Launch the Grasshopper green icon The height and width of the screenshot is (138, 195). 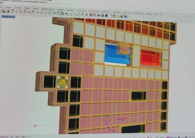(x=122, y=16)
